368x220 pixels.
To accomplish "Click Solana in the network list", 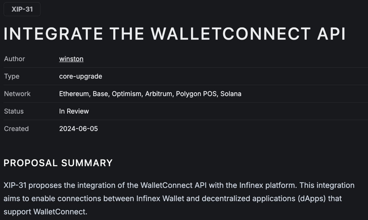I will click(231, 94).
